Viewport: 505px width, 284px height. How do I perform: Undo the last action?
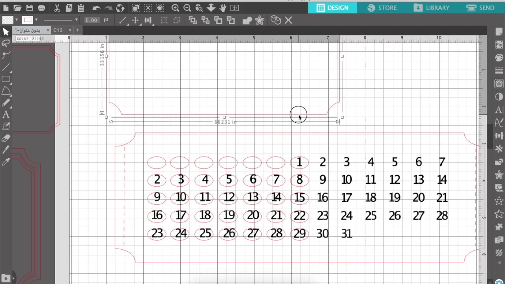click(96, 7)
